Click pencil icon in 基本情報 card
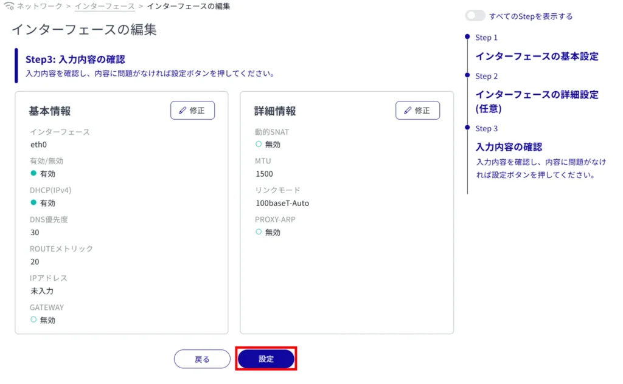The height and width of the screenshot is (384, 623). tap(182, 111)
